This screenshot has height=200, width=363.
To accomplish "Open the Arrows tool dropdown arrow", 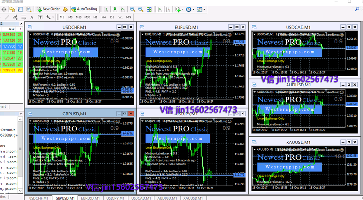I will tap(53, 17).
